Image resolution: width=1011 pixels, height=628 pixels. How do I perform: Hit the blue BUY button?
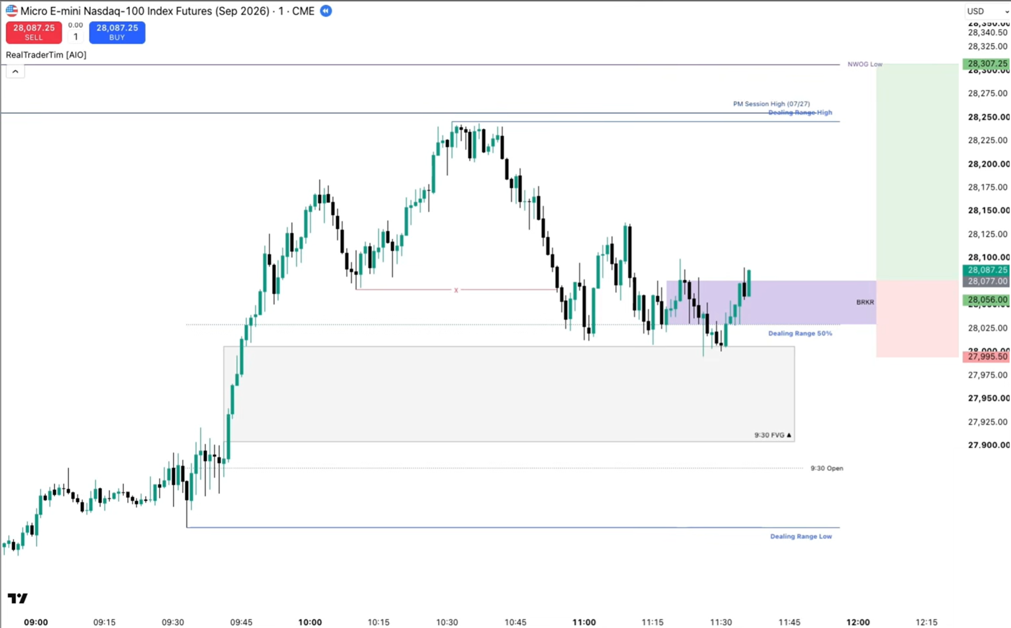[117, 32]
